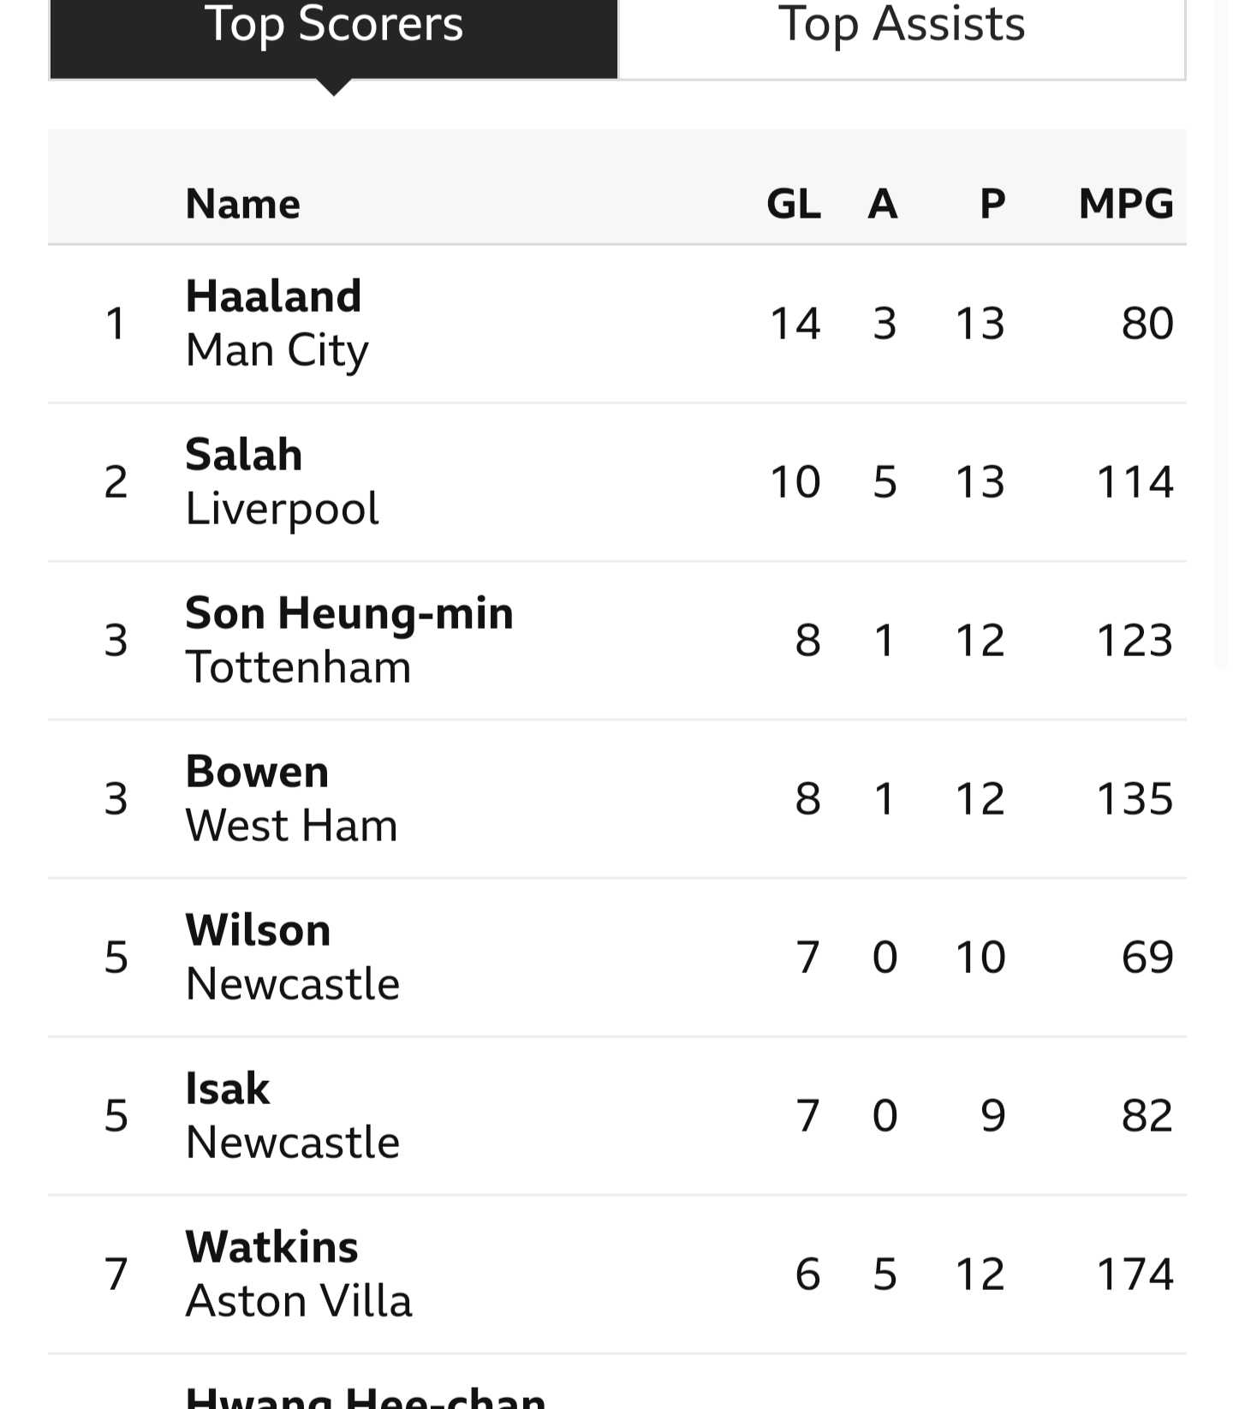Click Aston Villa team label
The image size is (1233, 1409).
click(x=299, y=1301)
